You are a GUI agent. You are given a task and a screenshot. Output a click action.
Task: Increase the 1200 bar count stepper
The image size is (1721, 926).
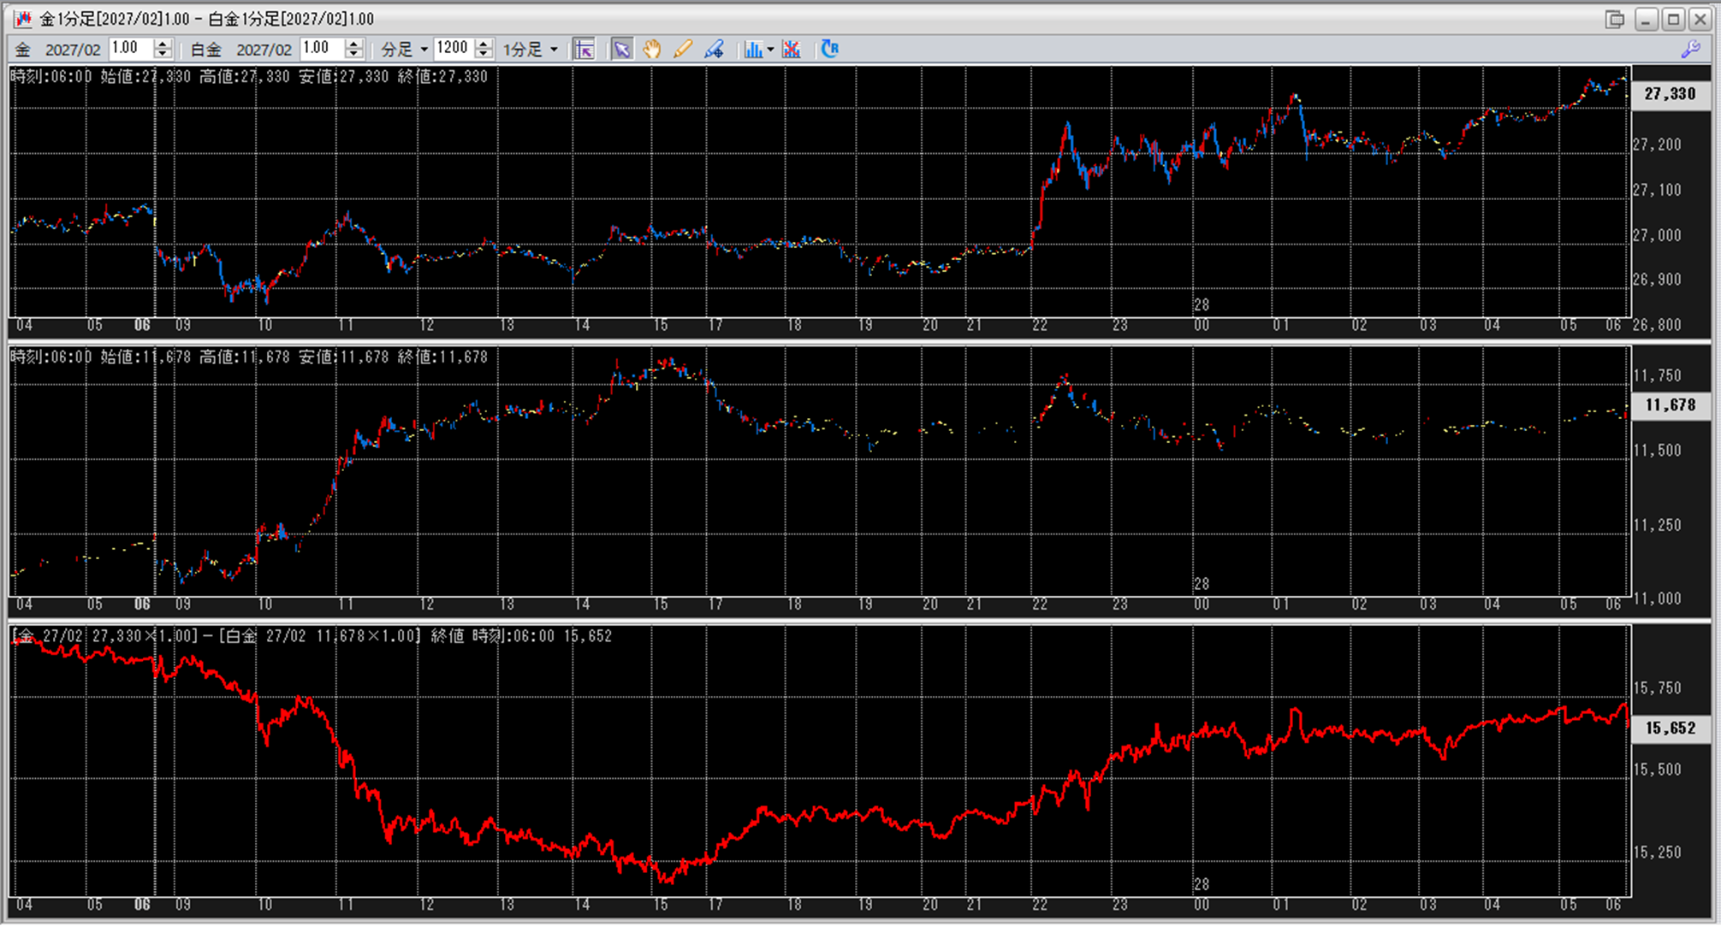point(484,44)
